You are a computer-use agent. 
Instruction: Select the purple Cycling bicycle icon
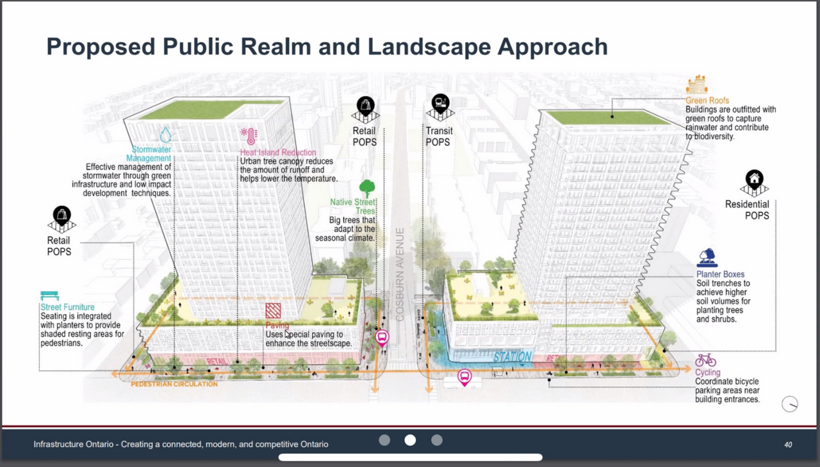[705, 360]
